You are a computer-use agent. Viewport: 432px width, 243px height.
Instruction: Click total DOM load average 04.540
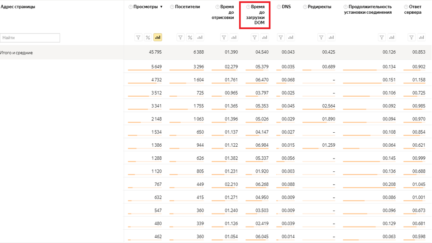point(262,52)
